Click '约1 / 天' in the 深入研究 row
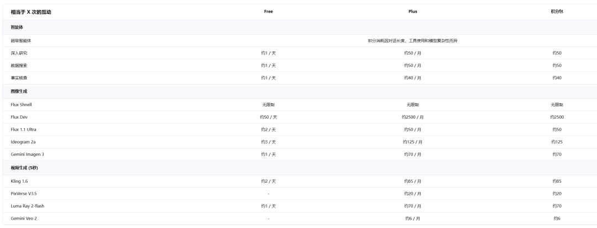This screenshot has width=597, height=228. pos(269,53)
